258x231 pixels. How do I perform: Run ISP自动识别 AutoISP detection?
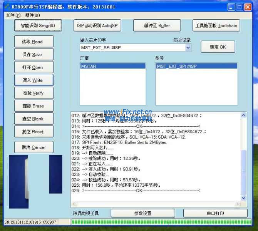[97, 25]
